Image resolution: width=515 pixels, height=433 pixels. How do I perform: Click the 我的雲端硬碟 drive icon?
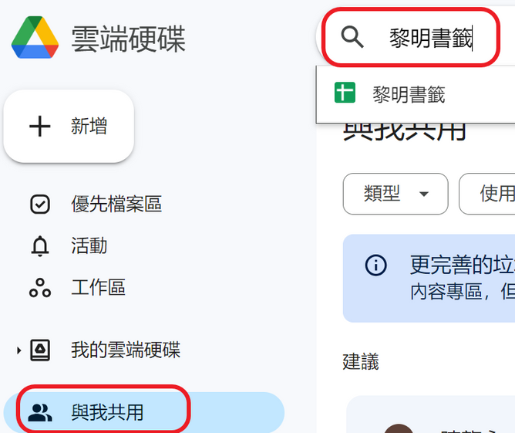point(40,350)
